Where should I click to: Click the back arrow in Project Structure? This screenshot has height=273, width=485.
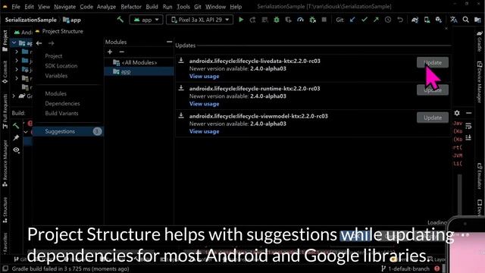click(39, 43)
